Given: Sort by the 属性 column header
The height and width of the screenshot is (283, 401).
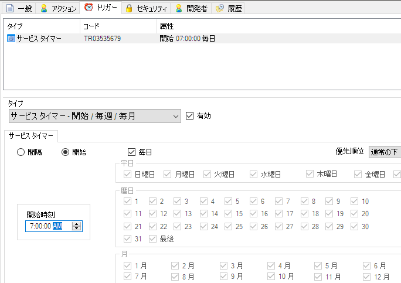Looking at the screenshot, I should tap(278, 26).
